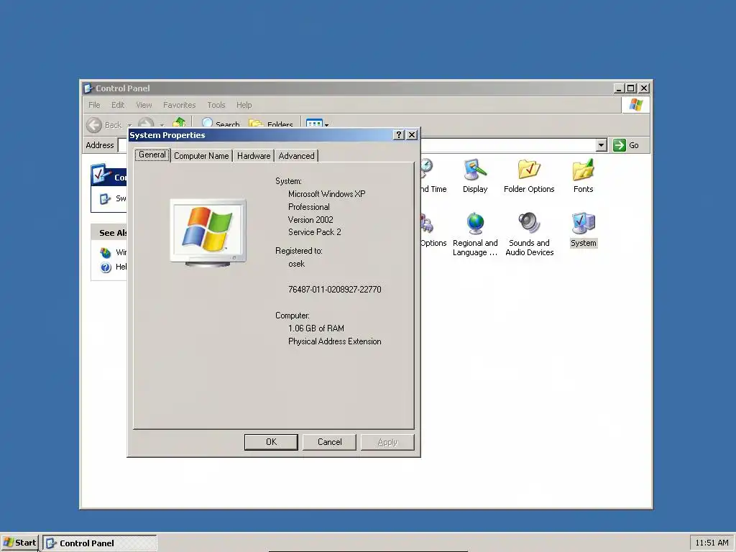Maximize the Control Panel window
Image resolution: width=736 pixels, height=552 pixels.
click(631, 88)
